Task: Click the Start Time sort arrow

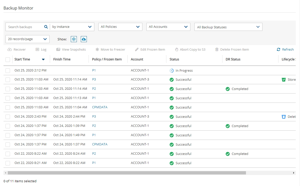Action: click(x=43, y=59)
